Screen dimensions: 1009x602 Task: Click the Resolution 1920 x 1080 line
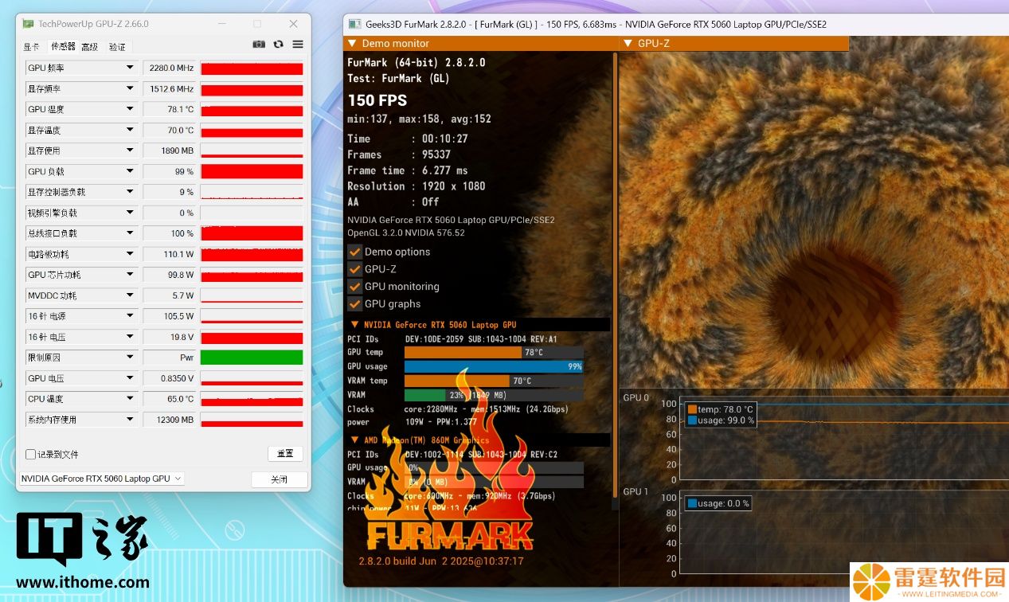tap(417, 186)
